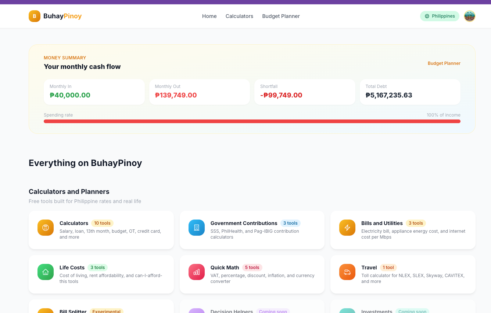491x313 pixels.
Task: Open the Life Costs card title
Action: 72,268
